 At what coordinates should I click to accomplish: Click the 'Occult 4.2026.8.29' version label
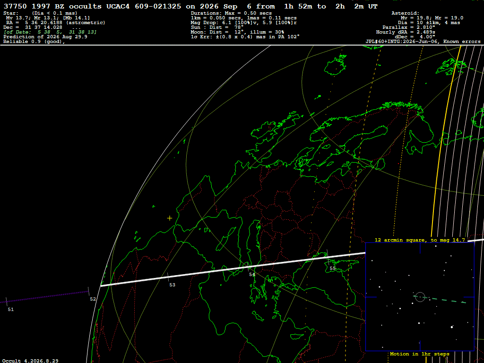tap(30, 361)
